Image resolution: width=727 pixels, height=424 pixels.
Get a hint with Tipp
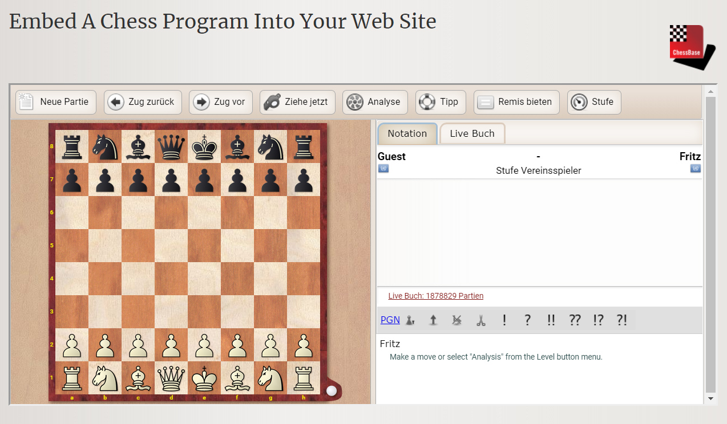coord(440,102)
